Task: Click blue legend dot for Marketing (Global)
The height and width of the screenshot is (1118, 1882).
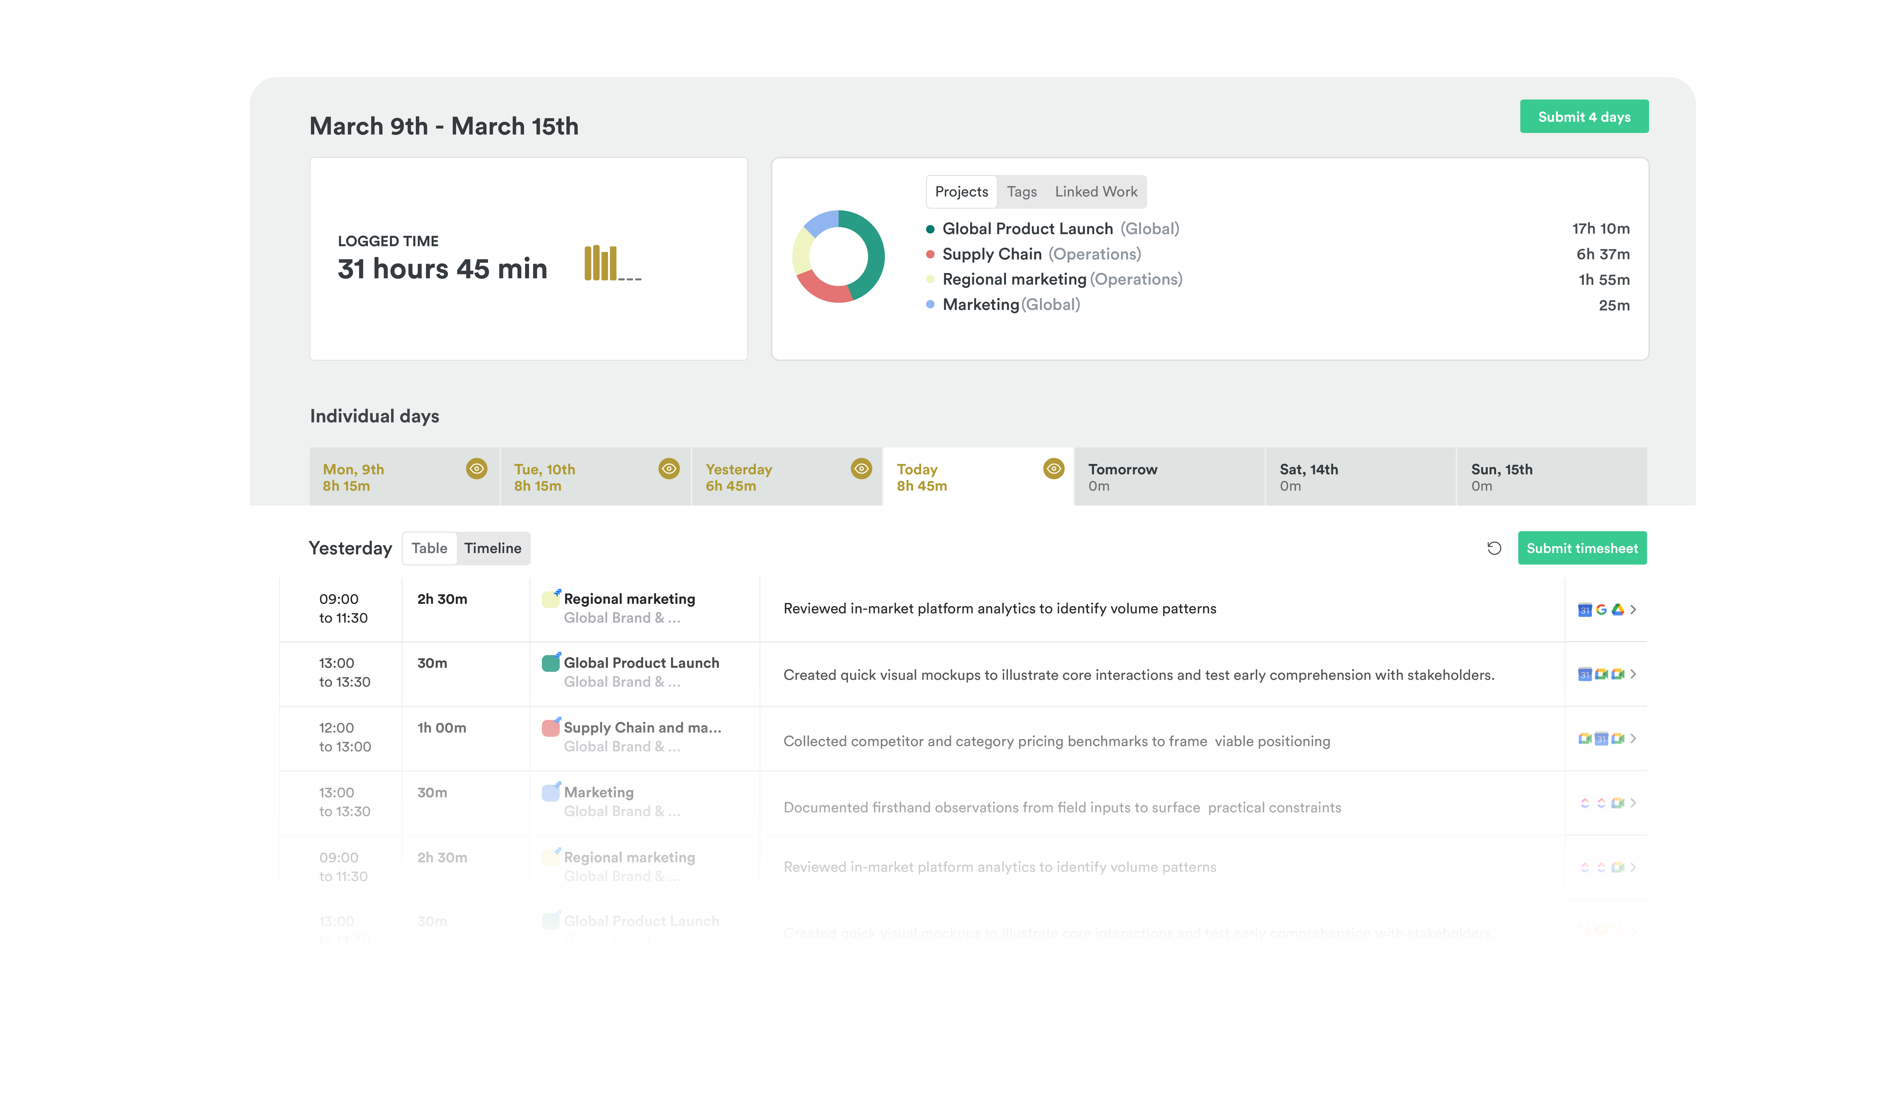Action: (930, 304)
